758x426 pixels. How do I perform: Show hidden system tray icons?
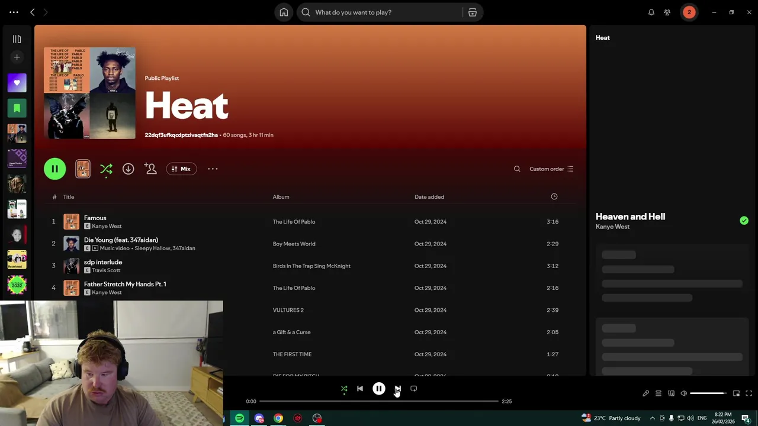pos(652,418)
